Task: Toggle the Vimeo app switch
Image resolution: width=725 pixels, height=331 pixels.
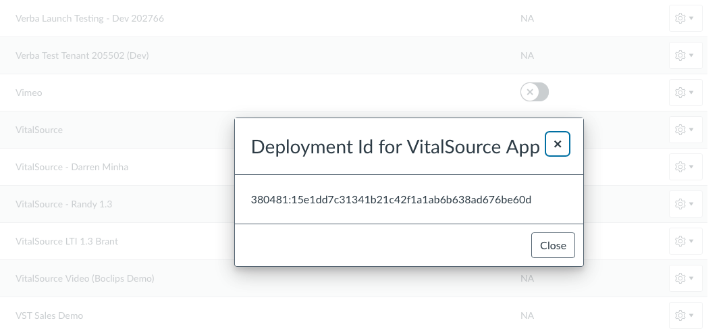Action: [535, 92]
